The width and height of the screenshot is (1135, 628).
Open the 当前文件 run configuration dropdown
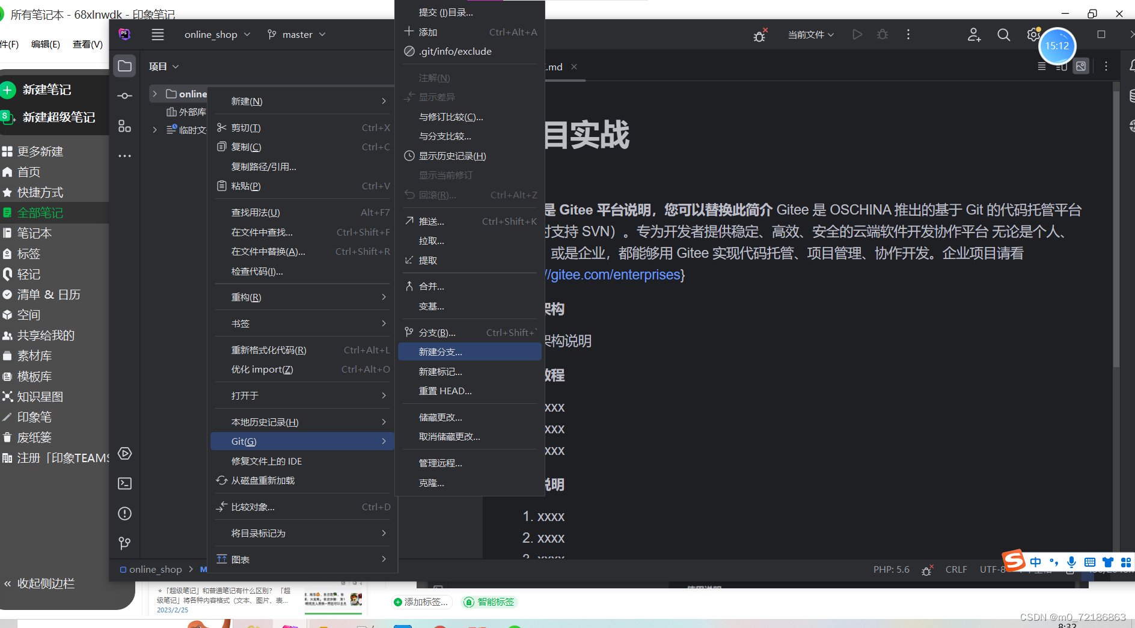pyautogui.click(x=810, y=34)
